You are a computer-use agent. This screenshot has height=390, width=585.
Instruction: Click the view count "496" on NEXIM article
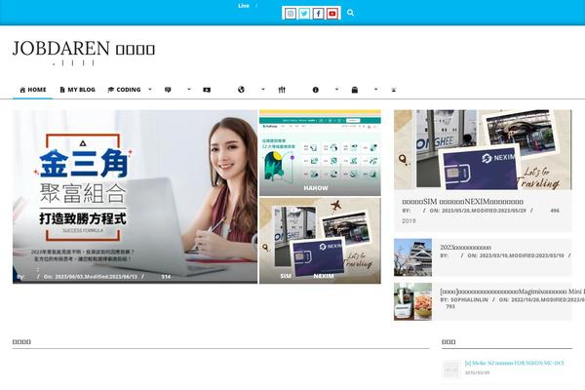coord(555,211)
